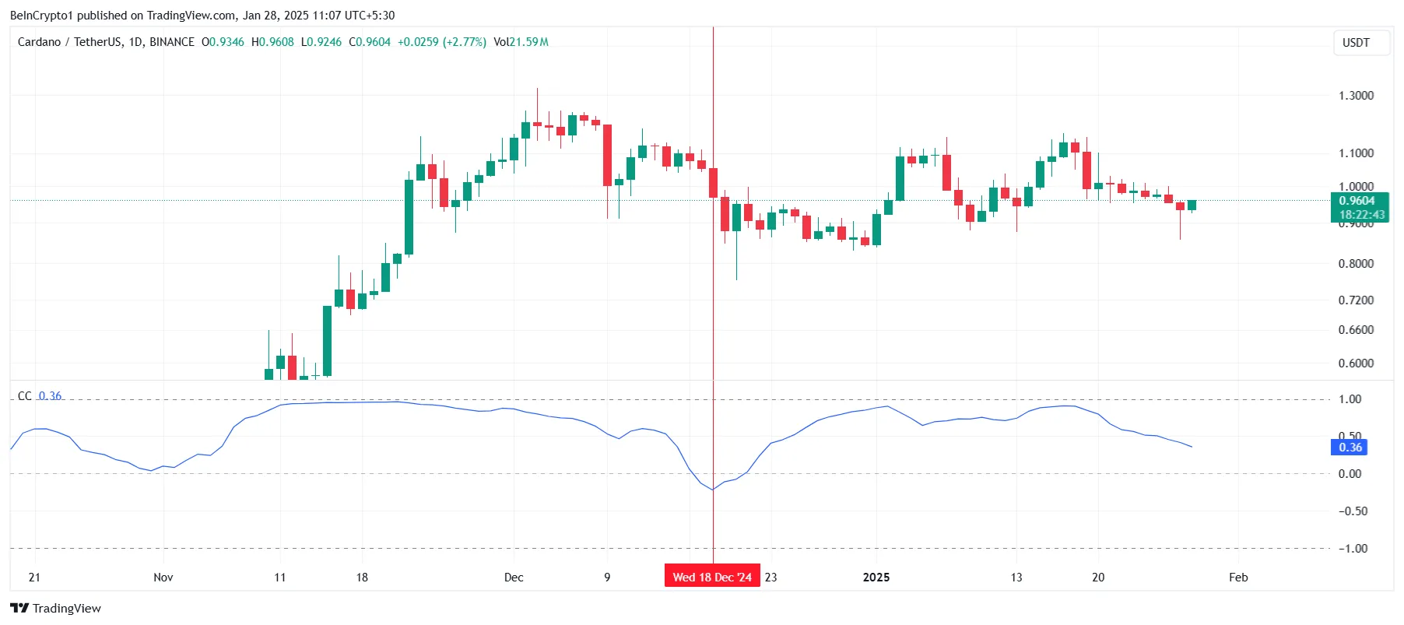Select the red Wed 18 Dec '24 date marker
Viewport: 1404px width, 625px height.
click(712, 577)
